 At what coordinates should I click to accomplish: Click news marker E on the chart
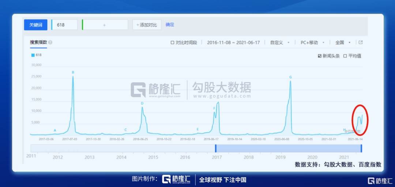198,129
